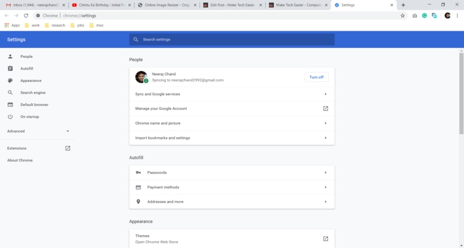Click the People sidebar person icon
This screenshot has height=248, width=464.
click(x=10, y=56)
